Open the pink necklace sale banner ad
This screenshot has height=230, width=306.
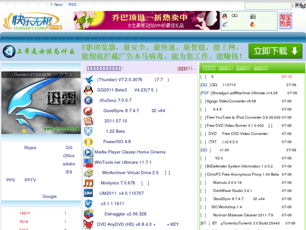click(147, 20)
